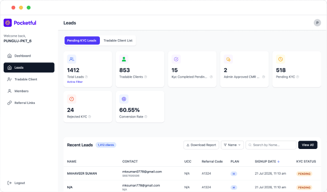Screen dimensions: 327x192
Task: Click the Referral Code column header
Action: click(x=212, y=162)
